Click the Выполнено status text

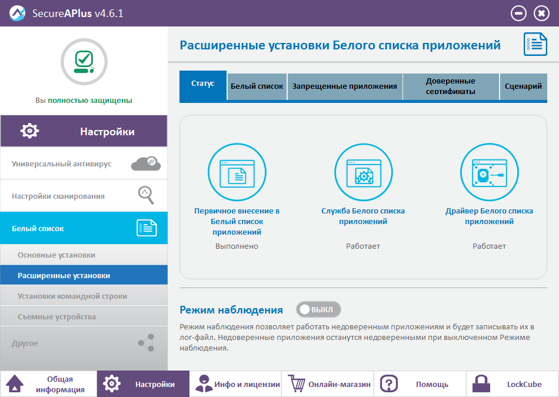[237, 246]
